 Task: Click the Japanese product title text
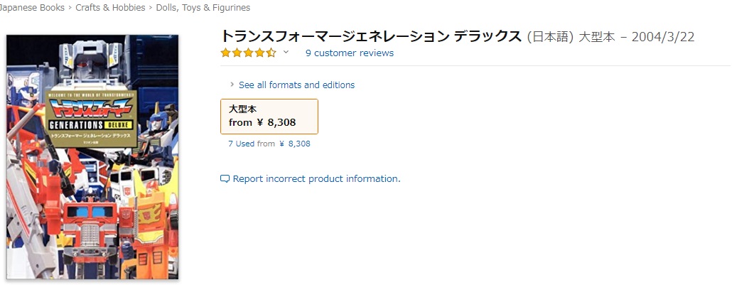coord(371,36)
